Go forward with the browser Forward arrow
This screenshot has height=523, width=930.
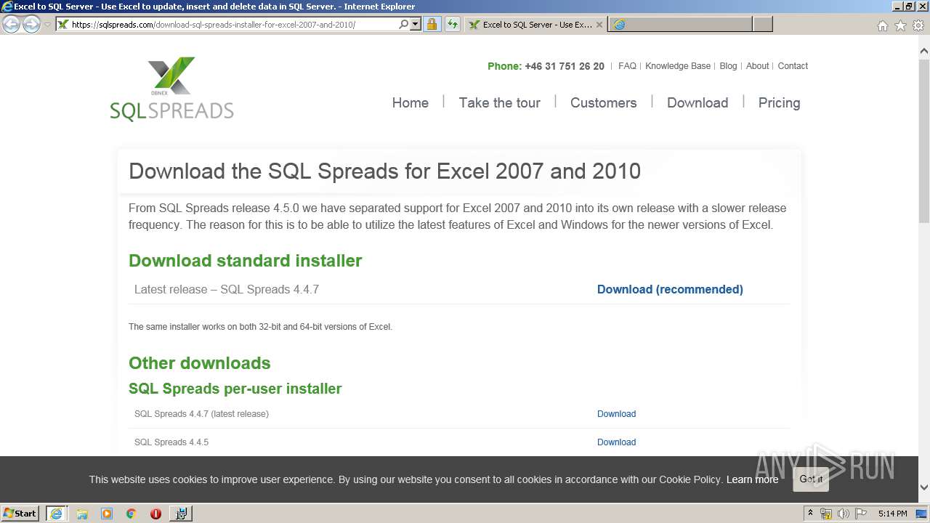click(31, 25)
